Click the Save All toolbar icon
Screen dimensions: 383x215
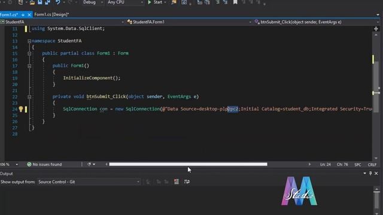[47, 2]
